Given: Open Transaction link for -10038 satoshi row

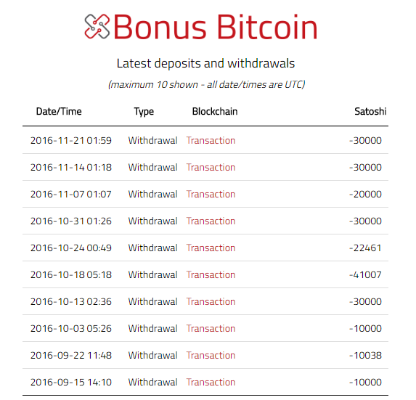Looking at the screenshot, I should pos(211,355).
